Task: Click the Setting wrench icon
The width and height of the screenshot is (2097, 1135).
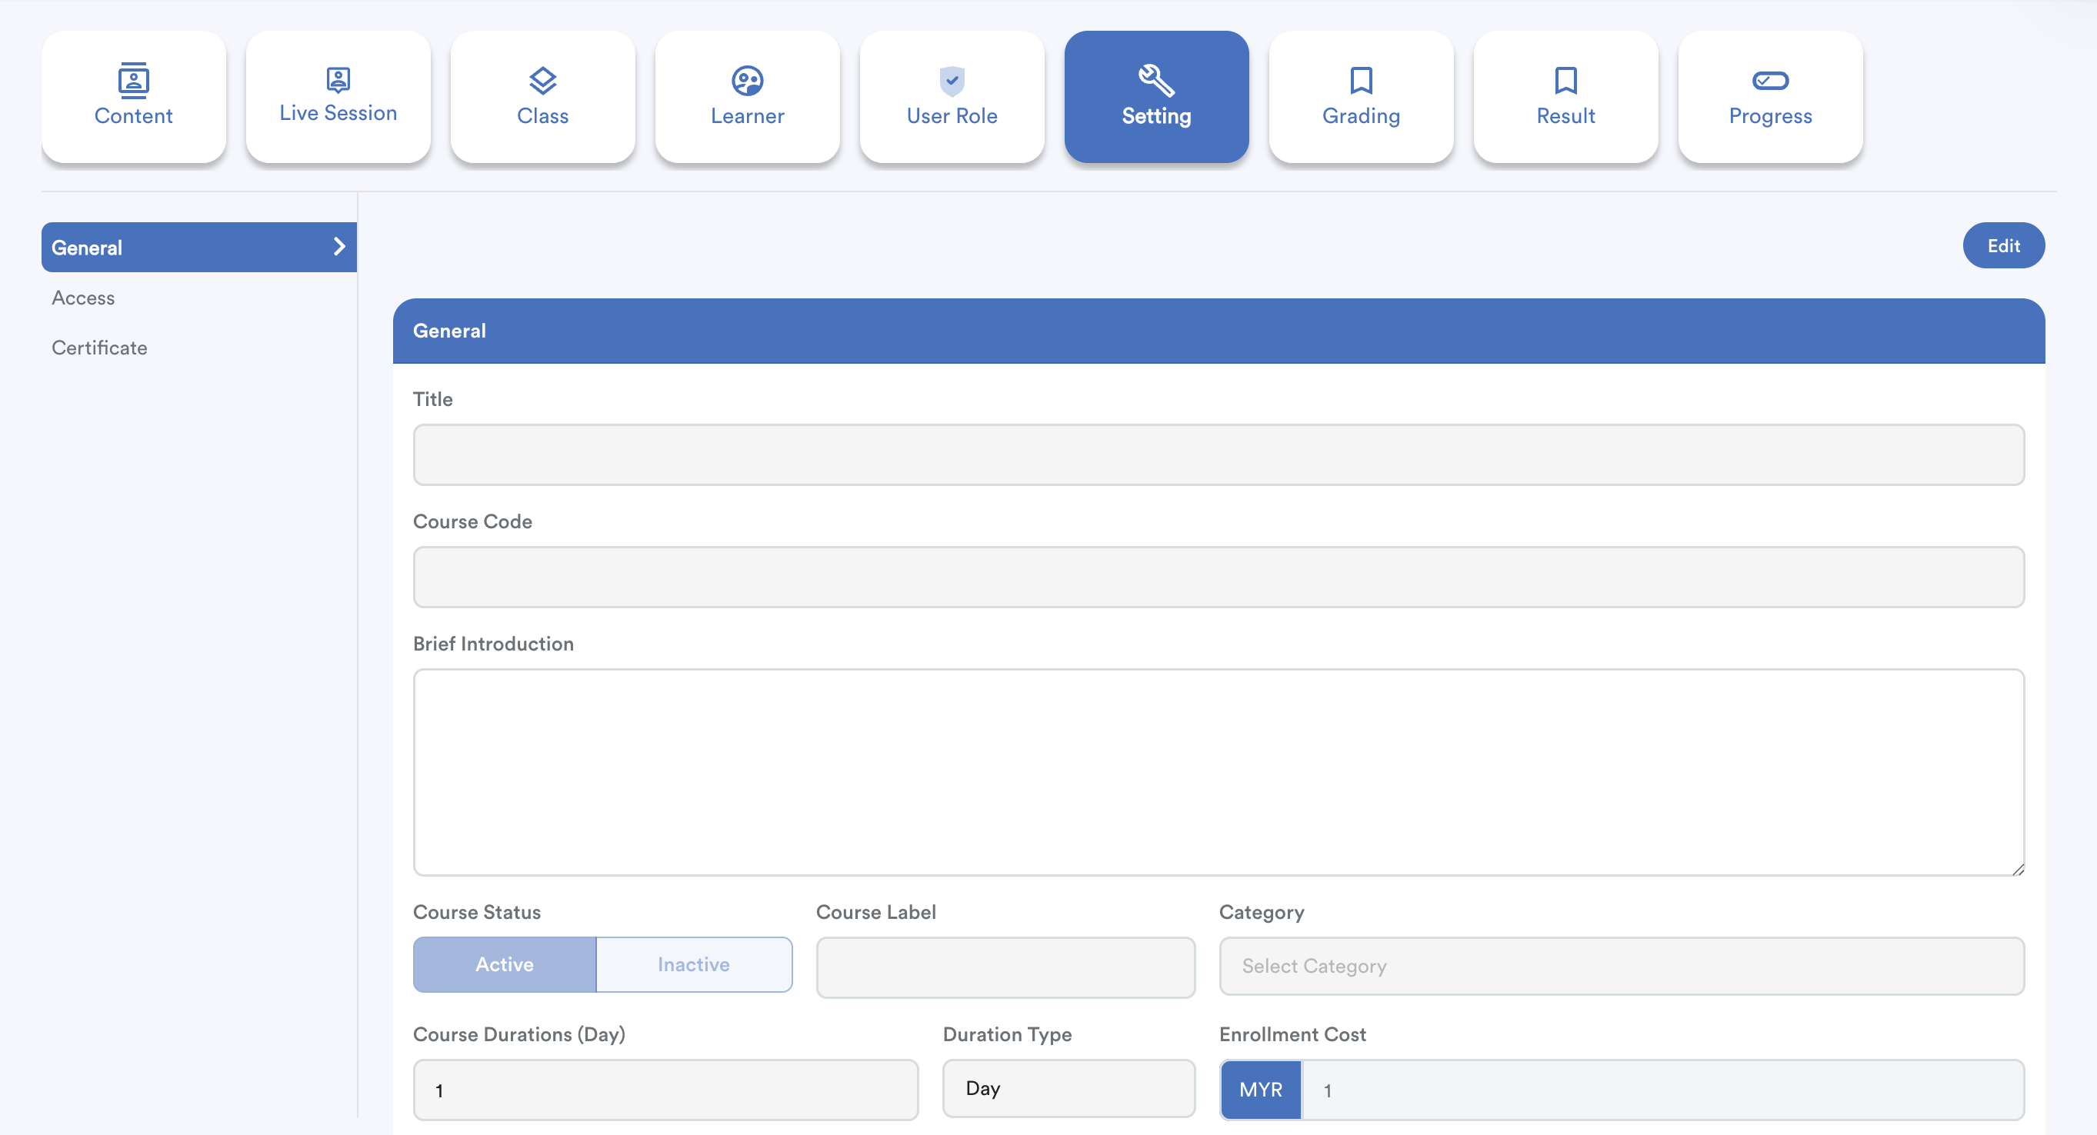Action: pos(1156,80)
